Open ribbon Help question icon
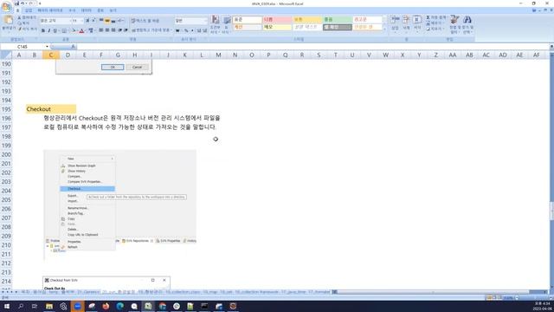This screenshot has height=312, width=554. (534, 10)
